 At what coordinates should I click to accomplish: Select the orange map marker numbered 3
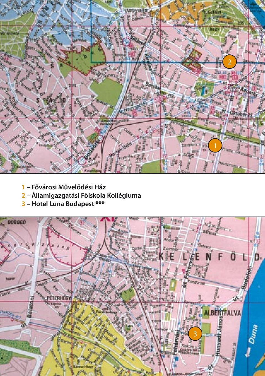195,334
